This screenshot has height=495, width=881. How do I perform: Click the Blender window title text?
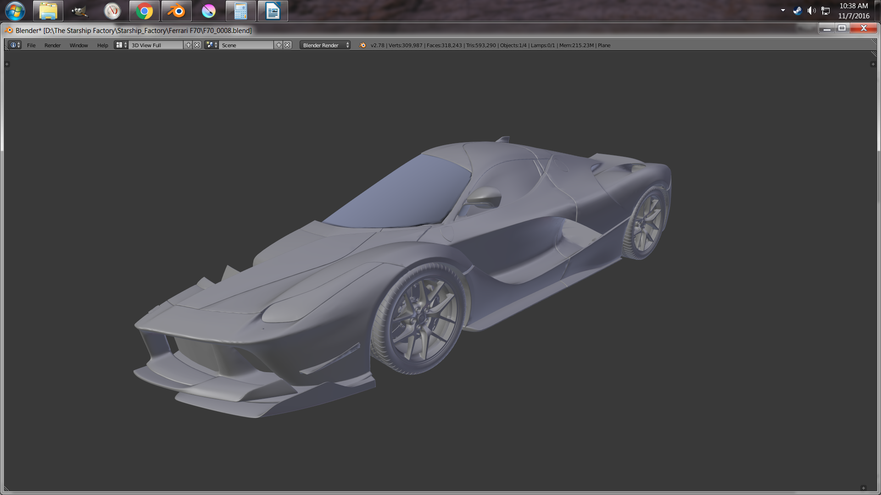click(x=134, y=30)
